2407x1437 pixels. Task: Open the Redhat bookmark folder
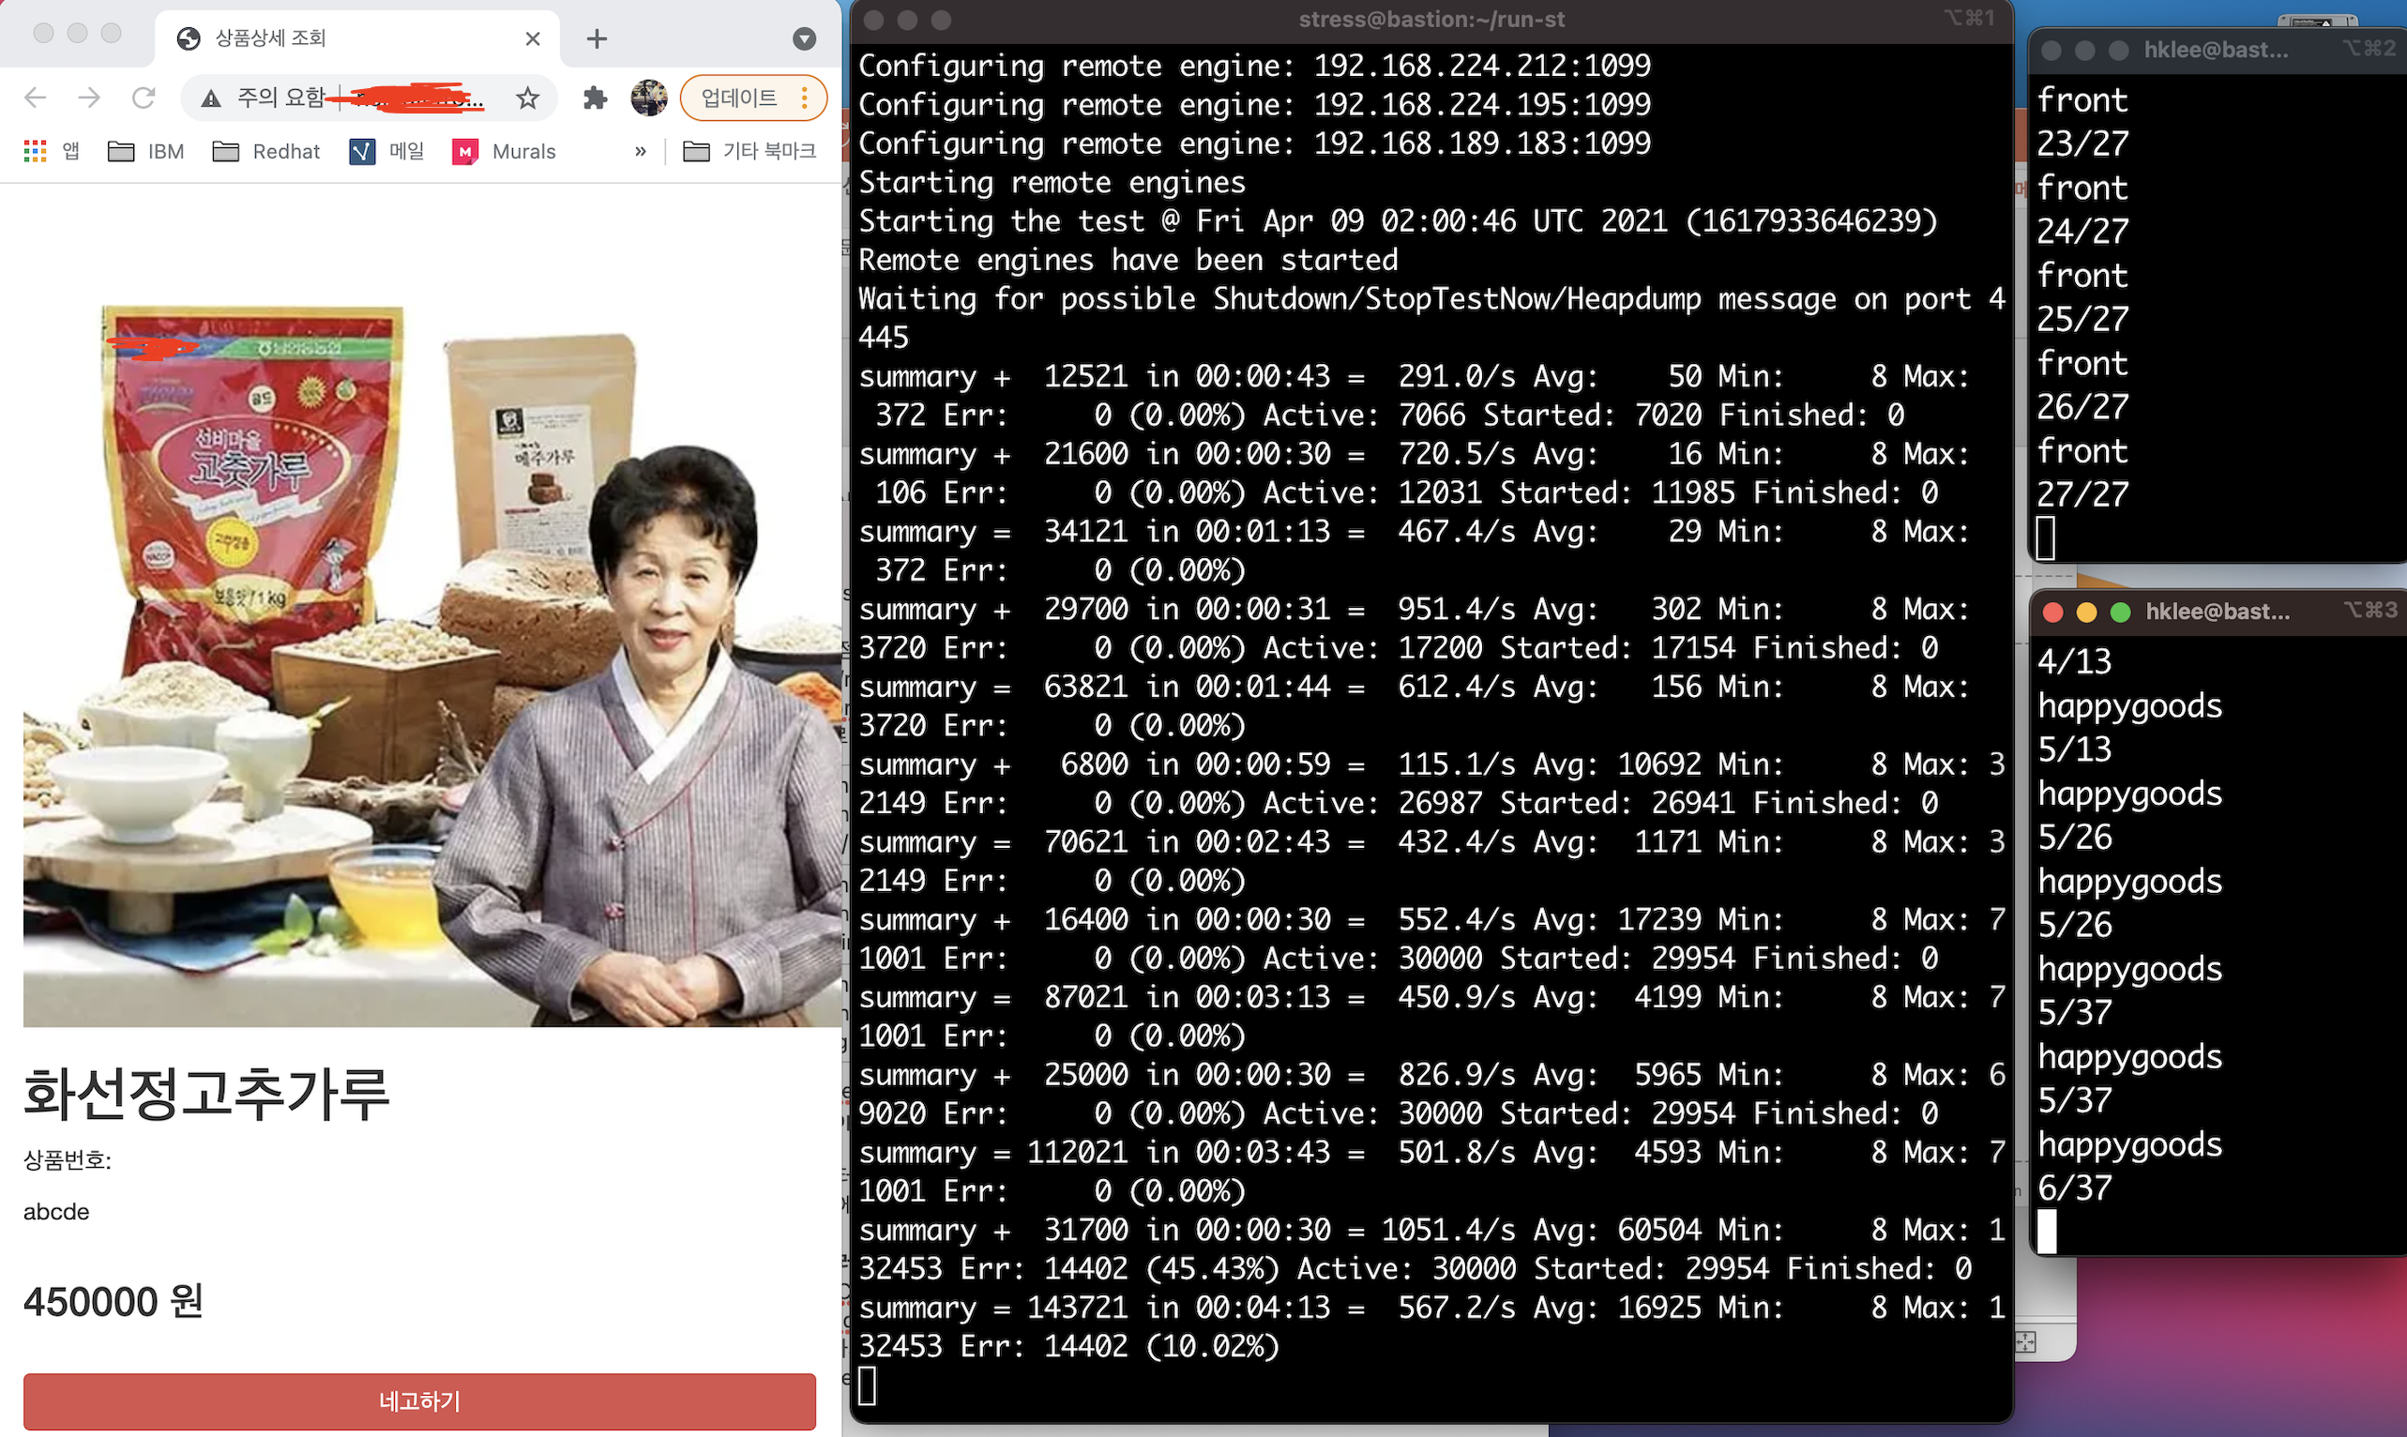click(266, 151)
